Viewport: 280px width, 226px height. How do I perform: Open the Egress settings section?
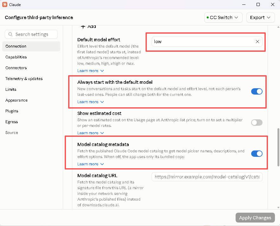(31, 122)
